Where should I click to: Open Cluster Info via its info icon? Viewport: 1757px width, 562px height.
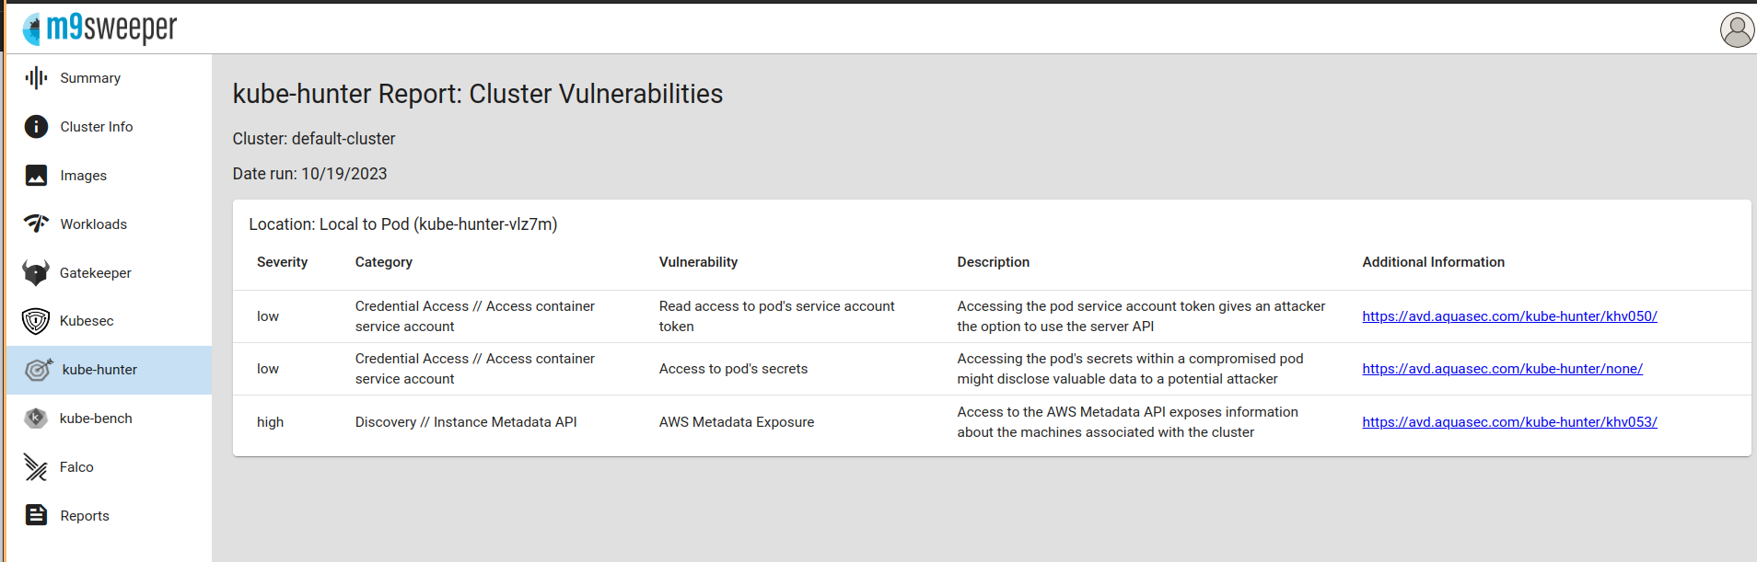[x=36, y=127]
